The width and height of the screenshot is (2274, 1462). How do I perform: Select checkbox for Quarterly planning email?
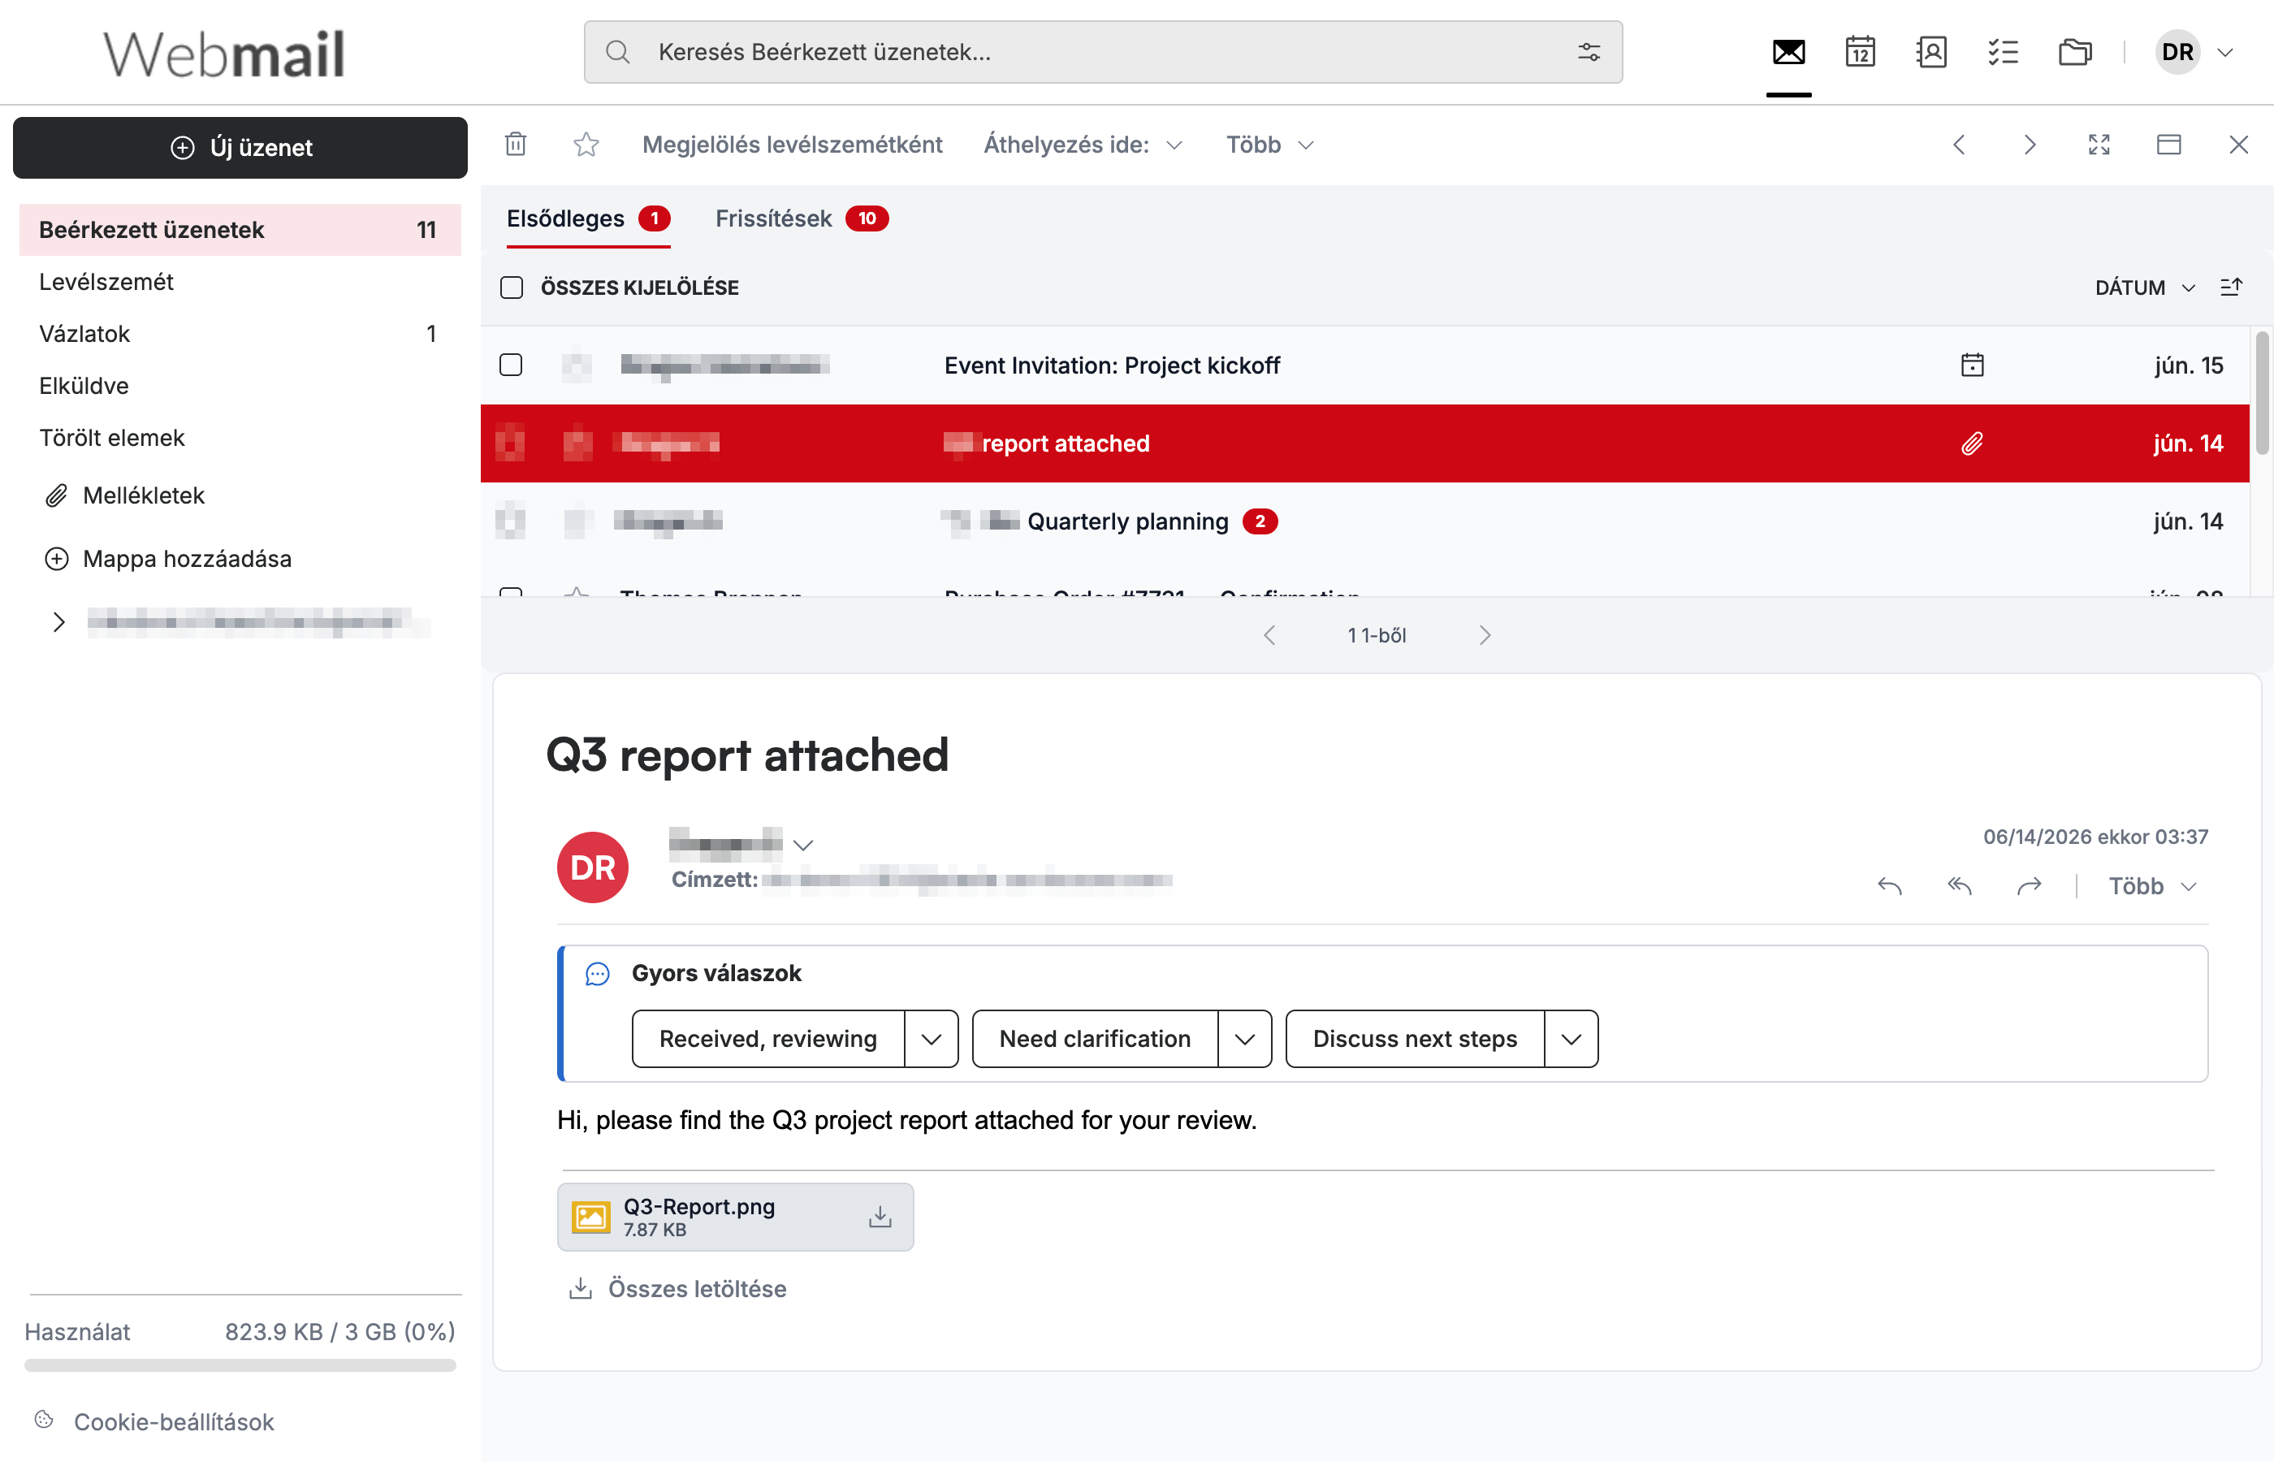[511, 521]
